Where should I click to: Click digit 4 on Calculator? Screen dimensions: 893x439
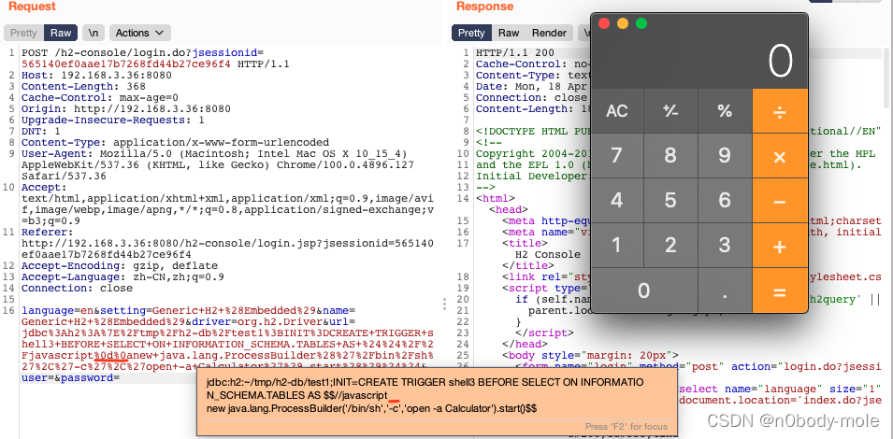tap(617, 201)
